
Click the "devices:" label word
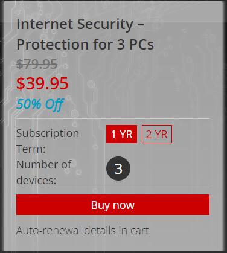point(36,180)
